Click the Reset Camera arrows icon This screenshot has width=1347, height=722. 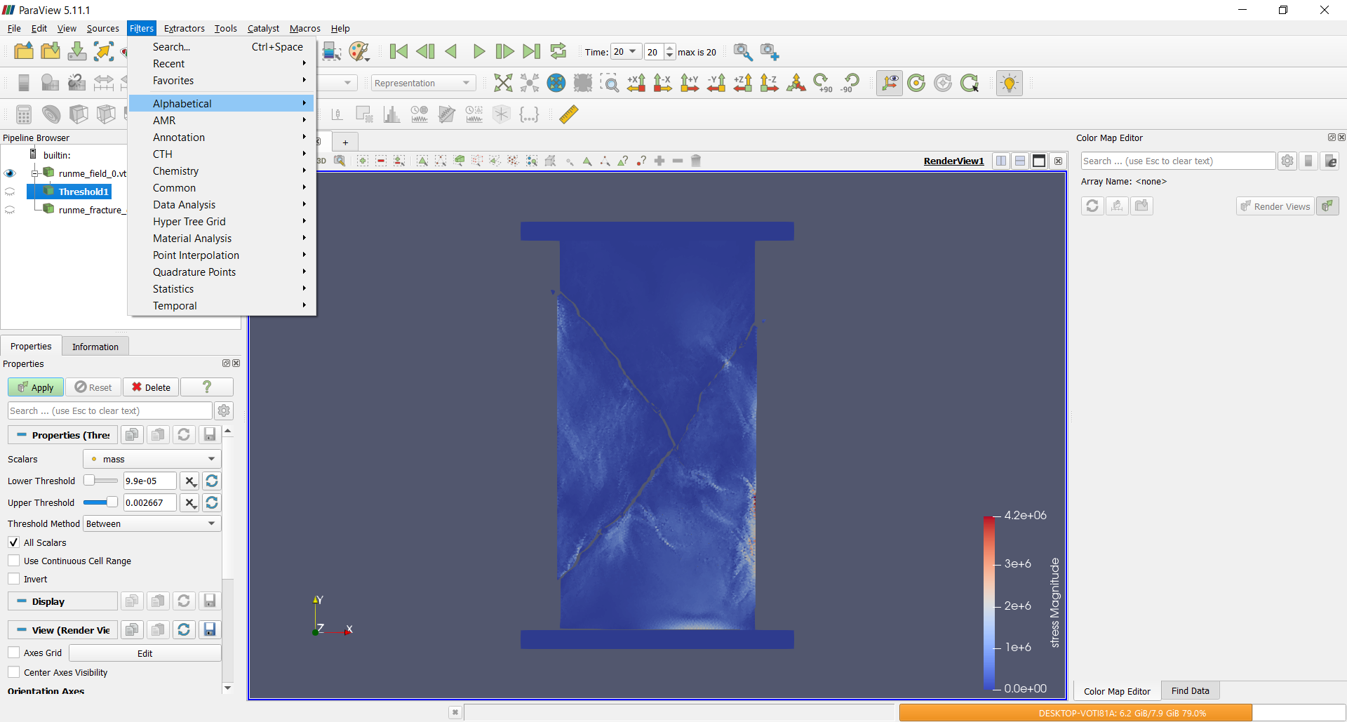[503, 83]
